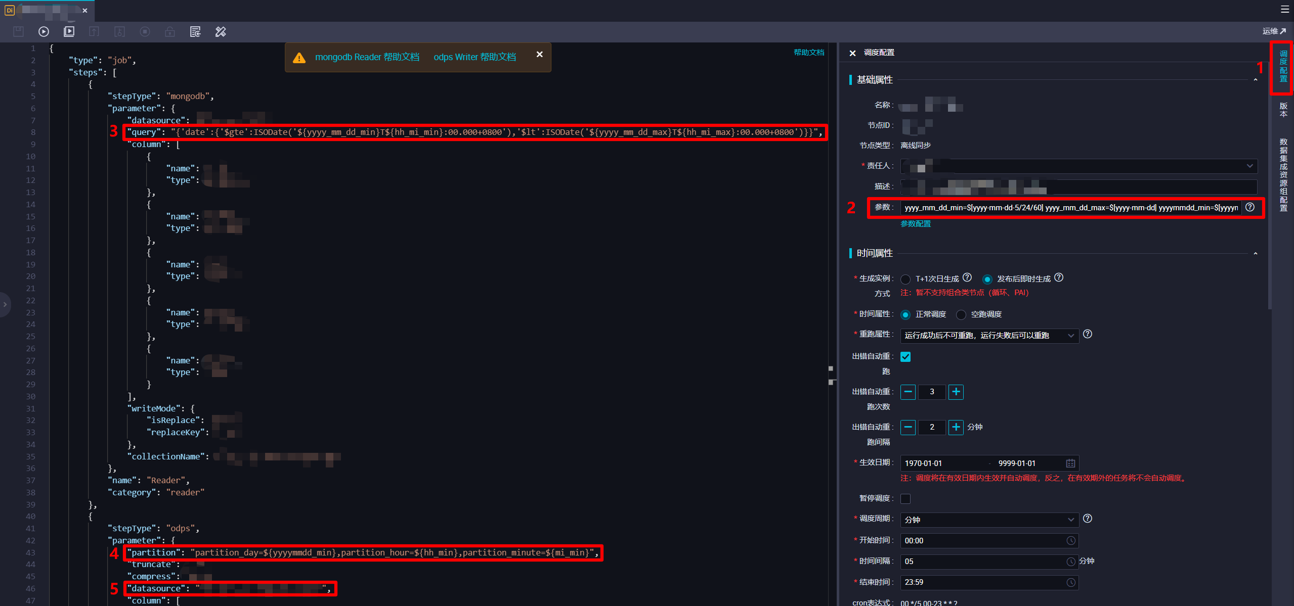Image resolution: width=1294 pixels, height=606 pixels.
Task: Click the submit upload-arrow icon
Action: click(94, 32)
